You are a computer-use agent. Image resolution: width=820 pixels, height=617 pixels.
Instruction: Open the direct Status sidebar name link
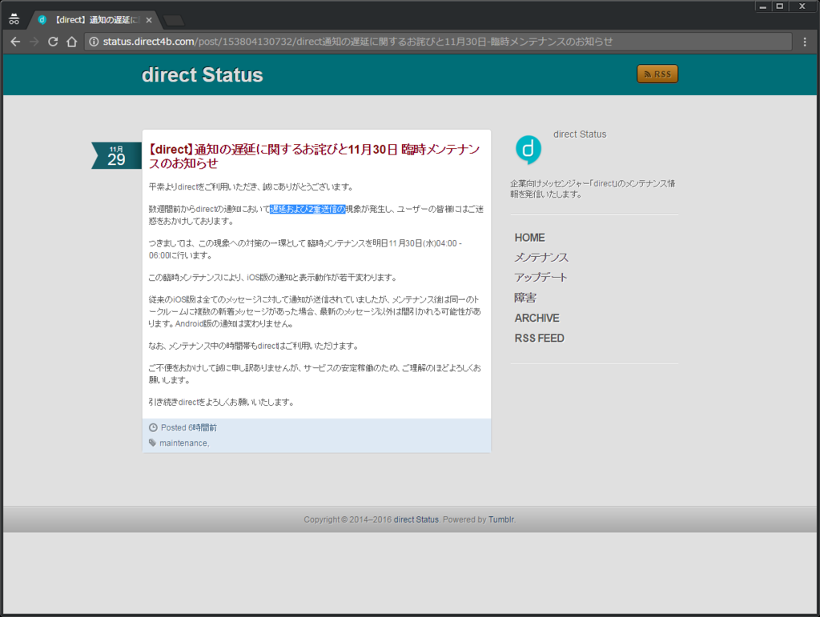click(580, 134)
